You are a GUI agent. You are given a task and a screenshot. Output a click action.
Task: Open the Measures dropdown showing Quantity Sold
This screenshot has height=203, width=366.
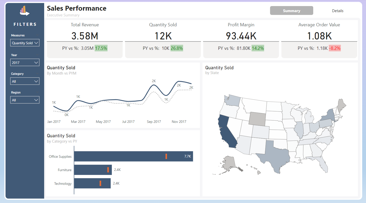[x=25, y=43]
